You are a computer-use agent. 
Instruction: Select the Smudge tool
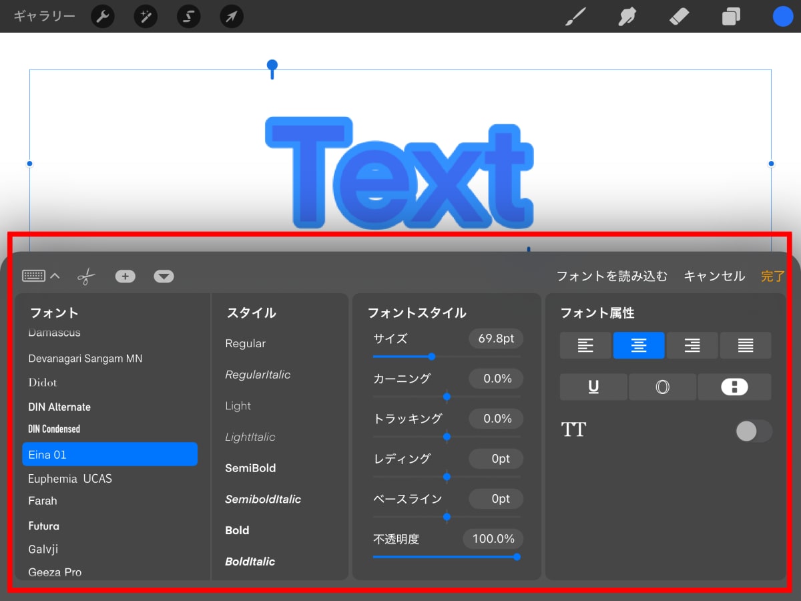pos(627,17)
